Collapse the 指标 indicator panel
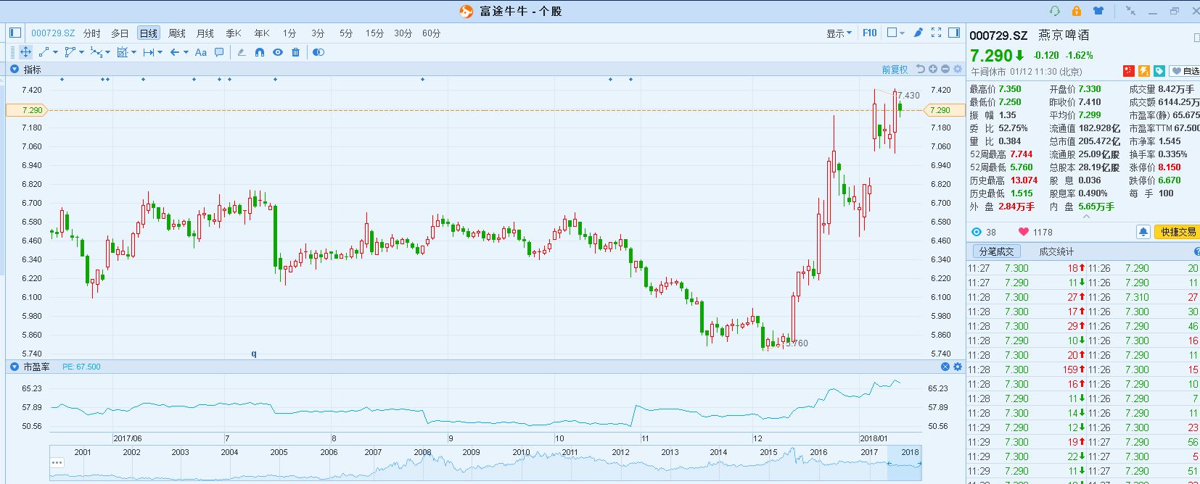This screenshot has height=484, width=1200. point(14,70)
